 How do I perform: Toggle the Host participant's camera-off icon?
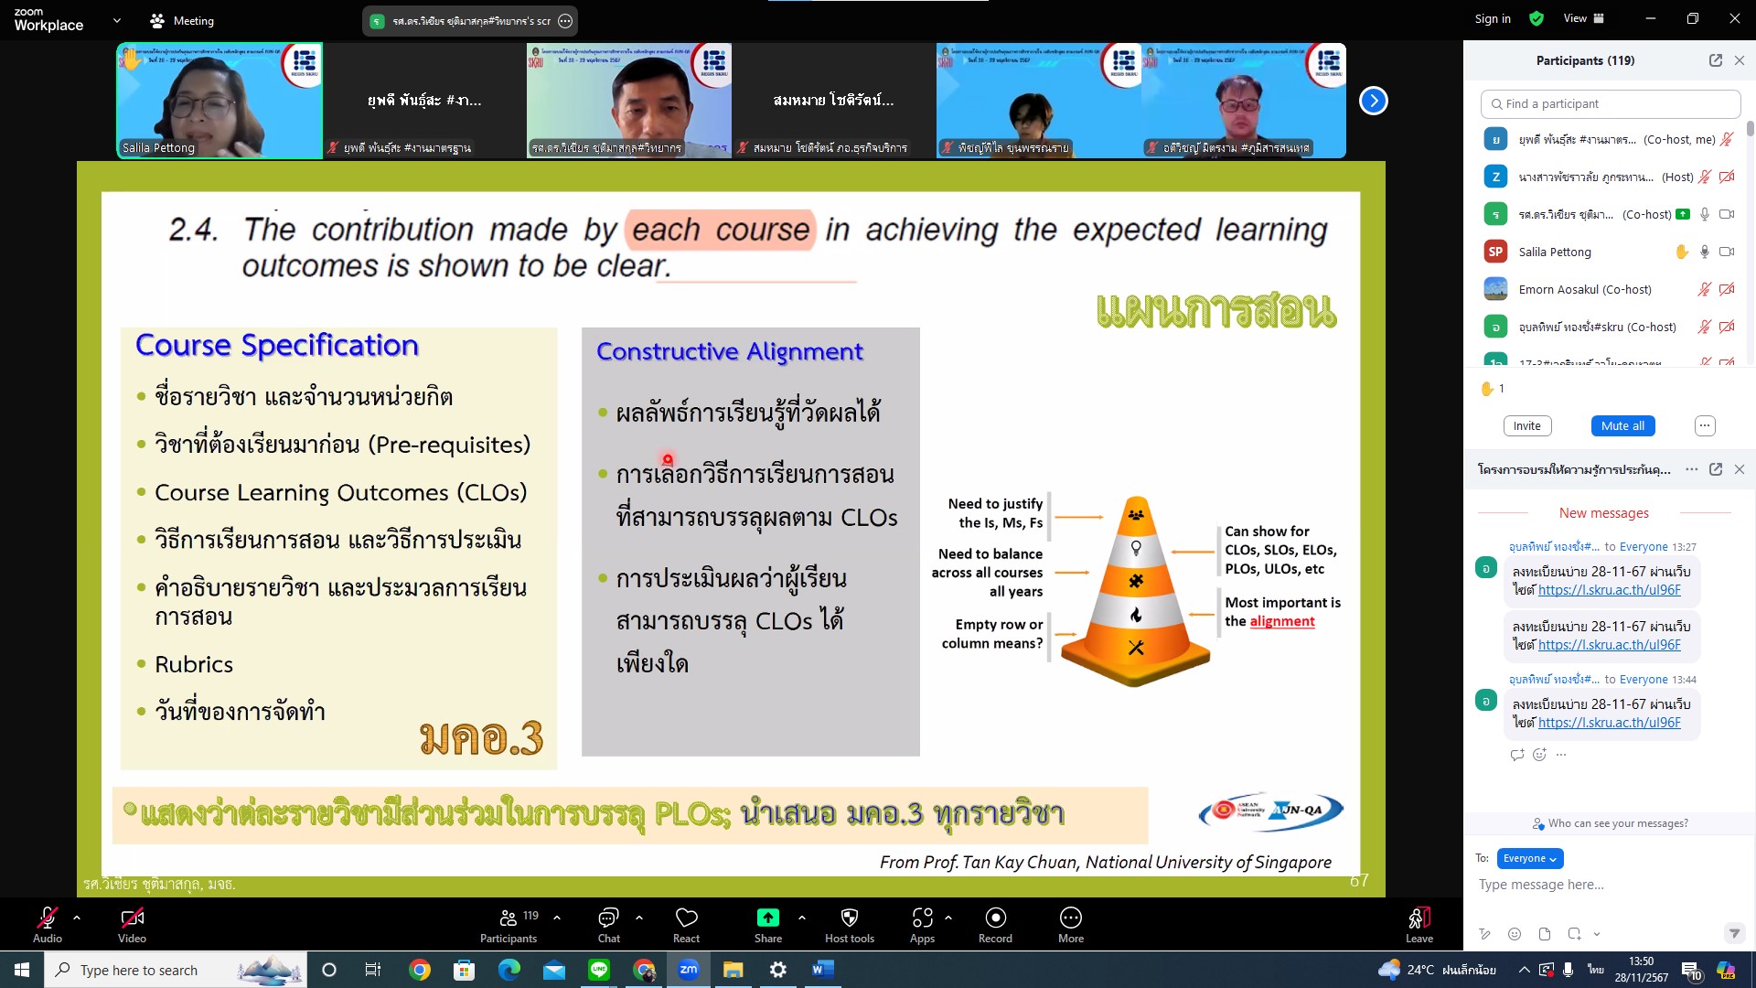point(1727,177)
